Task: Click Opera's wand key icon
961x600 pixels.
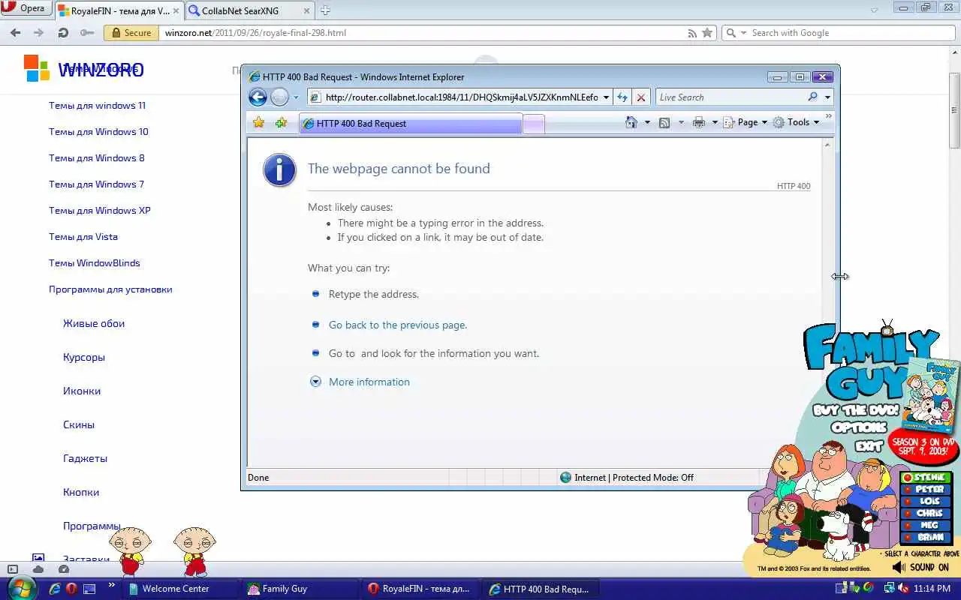Action: (87, 33)
